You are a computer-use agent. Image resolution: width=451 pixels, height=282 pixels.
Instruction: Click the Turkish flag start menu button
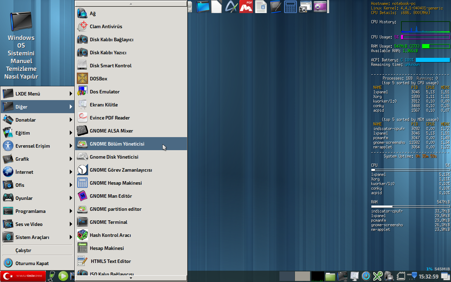(x=23, y=276)
